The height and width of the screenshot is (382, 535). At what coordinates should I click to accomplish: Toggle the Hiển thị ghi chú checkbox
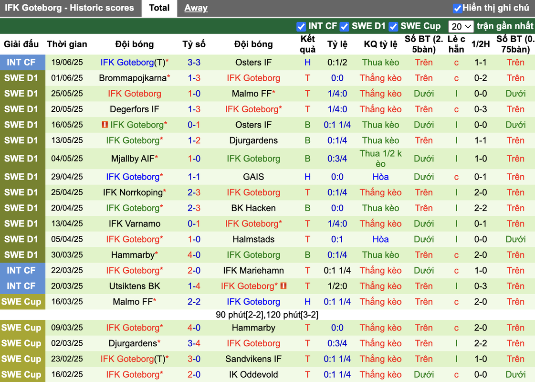457,8
